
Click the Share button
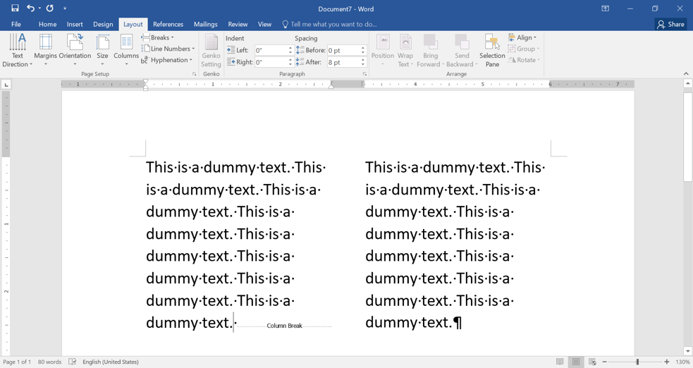click(670, 24)
